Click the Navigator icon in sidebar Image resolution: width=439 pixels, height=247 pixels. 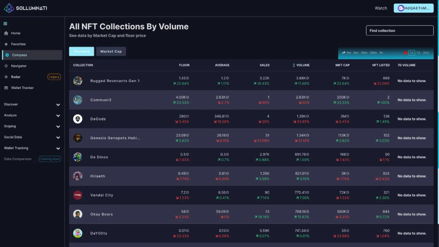point(6,66)
